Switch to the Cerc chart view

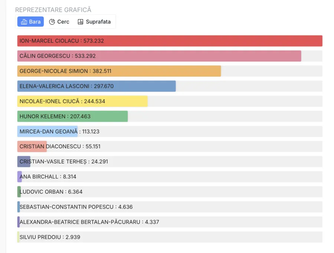tap(59, 22)
